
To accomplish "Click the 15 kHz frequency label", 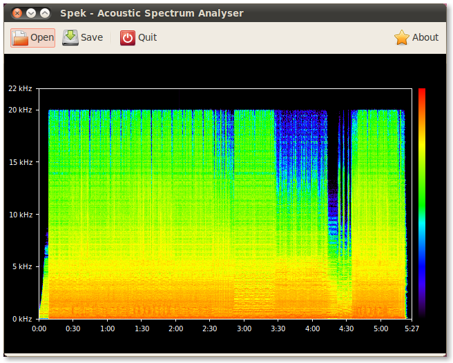I will (21, 162).
